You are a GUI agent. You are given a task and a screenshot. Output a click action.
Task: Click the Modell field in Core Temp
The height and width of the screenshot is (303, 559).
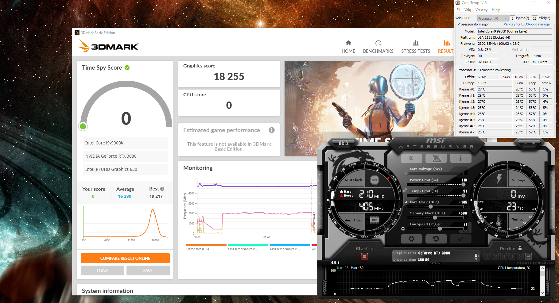point(514,31)
